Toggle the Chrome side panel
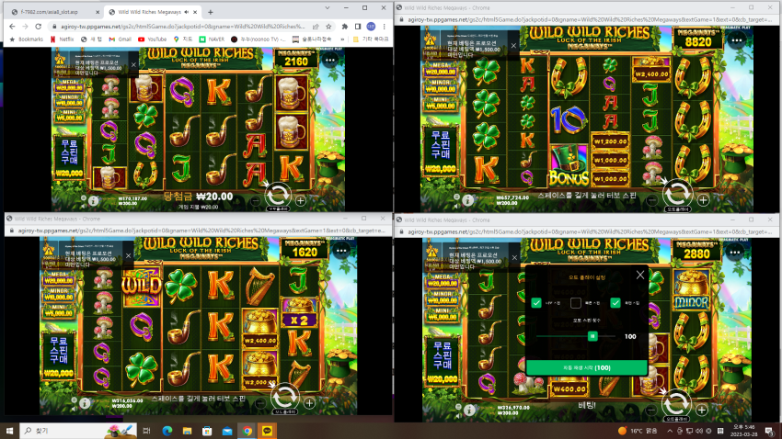 pyautogui.click(x=358, y=27)
